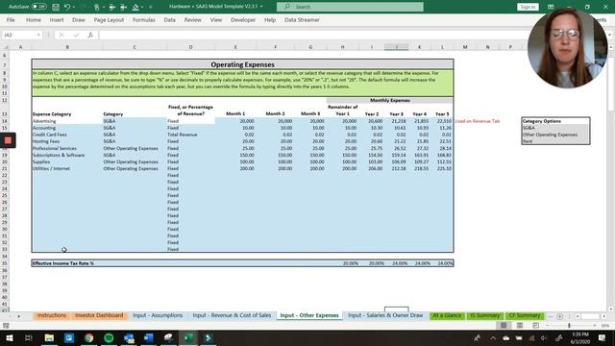Click the macro recording icon in status bar
The height and width of the screenshot is (346, 615).
[6, 326]
